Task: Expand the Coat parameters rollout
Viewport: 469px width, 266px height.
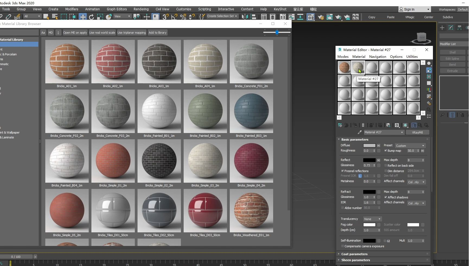Action: point(354,254)
